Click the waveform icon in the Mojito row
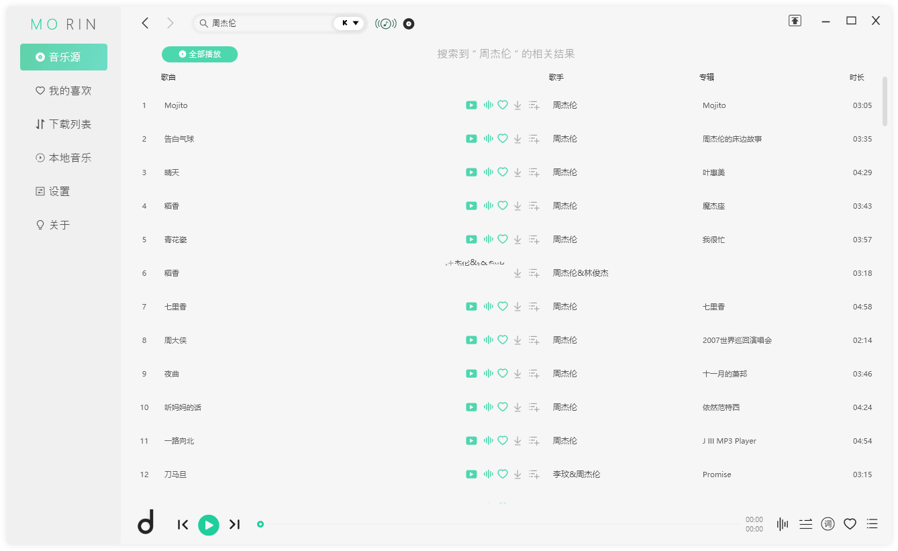Viewport: 898px width, 551px height. (488, 105)
